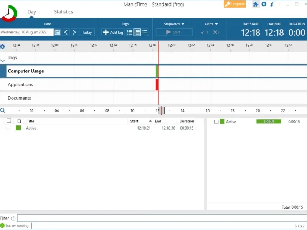
Task: Open the calendar date picker icon
Action: (57, 32)
